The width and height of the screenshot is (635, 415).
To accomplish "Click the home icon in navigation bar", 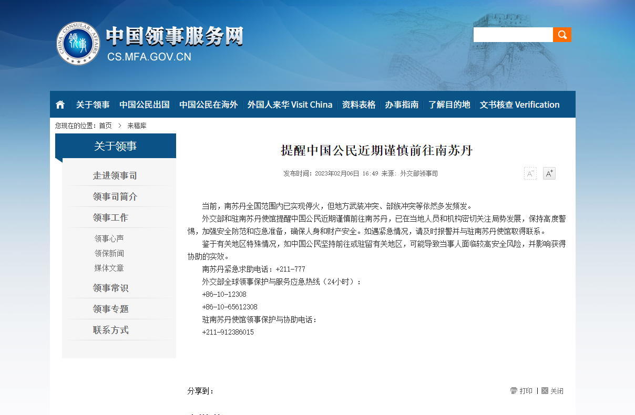I will pos(60,105).
